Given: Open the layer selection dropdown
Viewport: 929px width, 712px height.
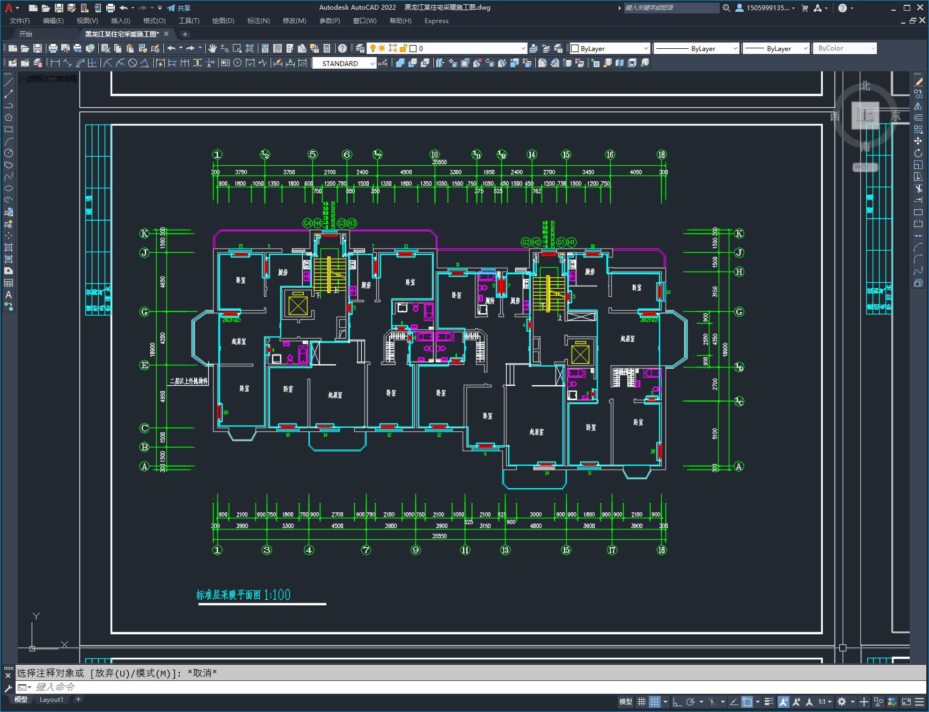Looking at the screenshot, I should pyautogui.click(x=447, y=48).
